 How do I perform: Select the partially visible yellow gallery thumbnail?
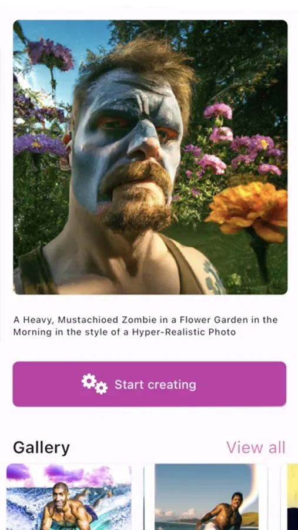[290, 497]
